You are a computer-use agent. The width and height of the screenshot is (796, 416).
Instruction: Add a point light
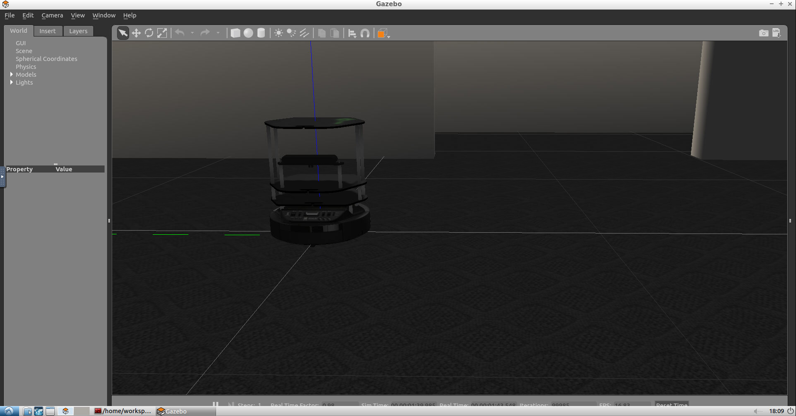click(278, 33)
